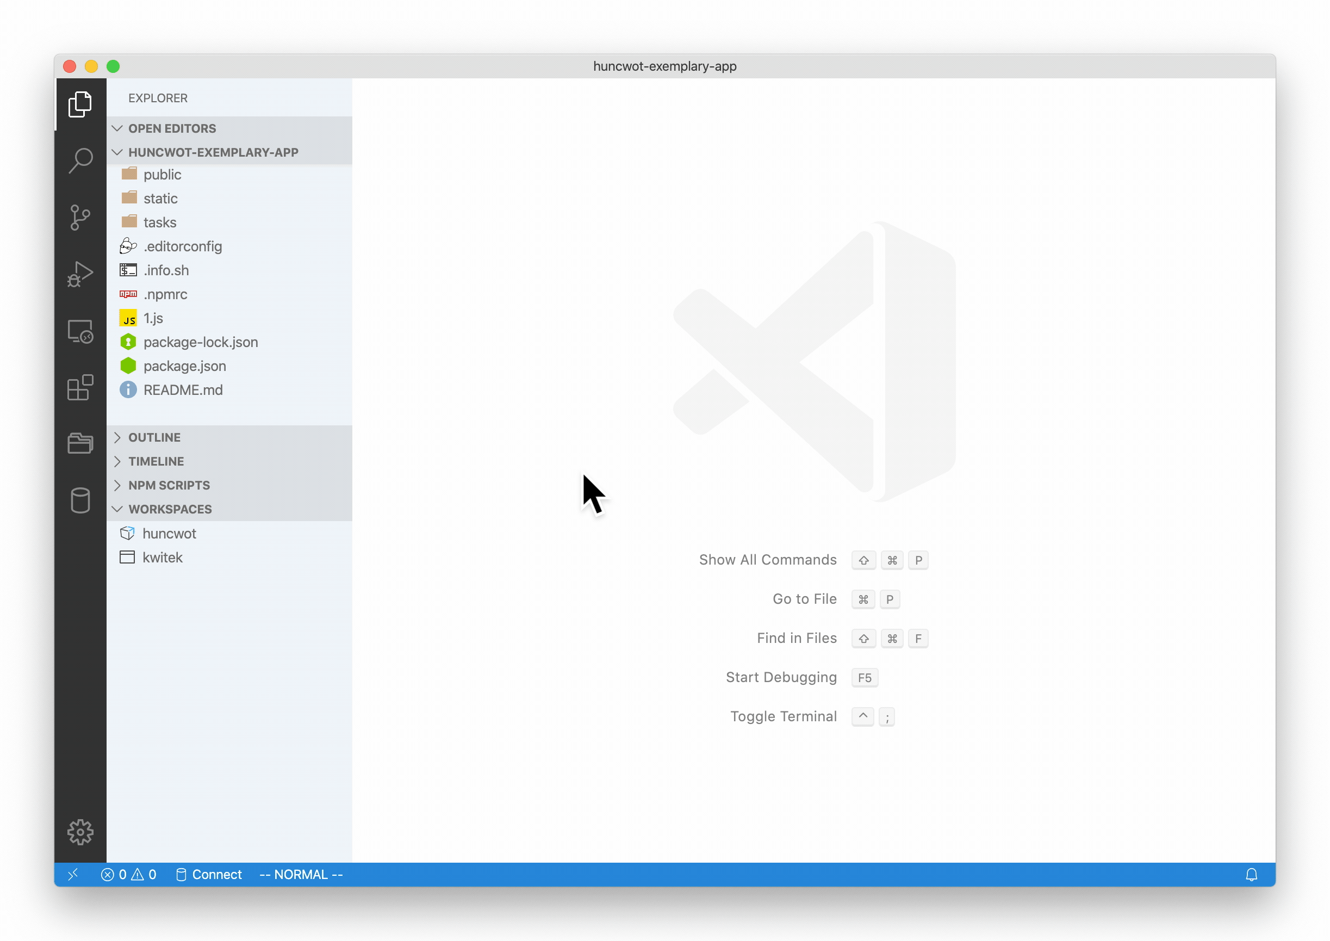
Task: Click the notifications bell in status bar
Action: pos(1251,874)
